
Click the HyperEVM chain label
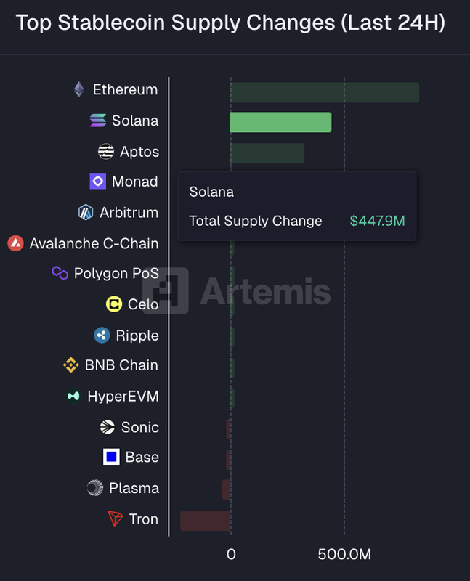123,397
